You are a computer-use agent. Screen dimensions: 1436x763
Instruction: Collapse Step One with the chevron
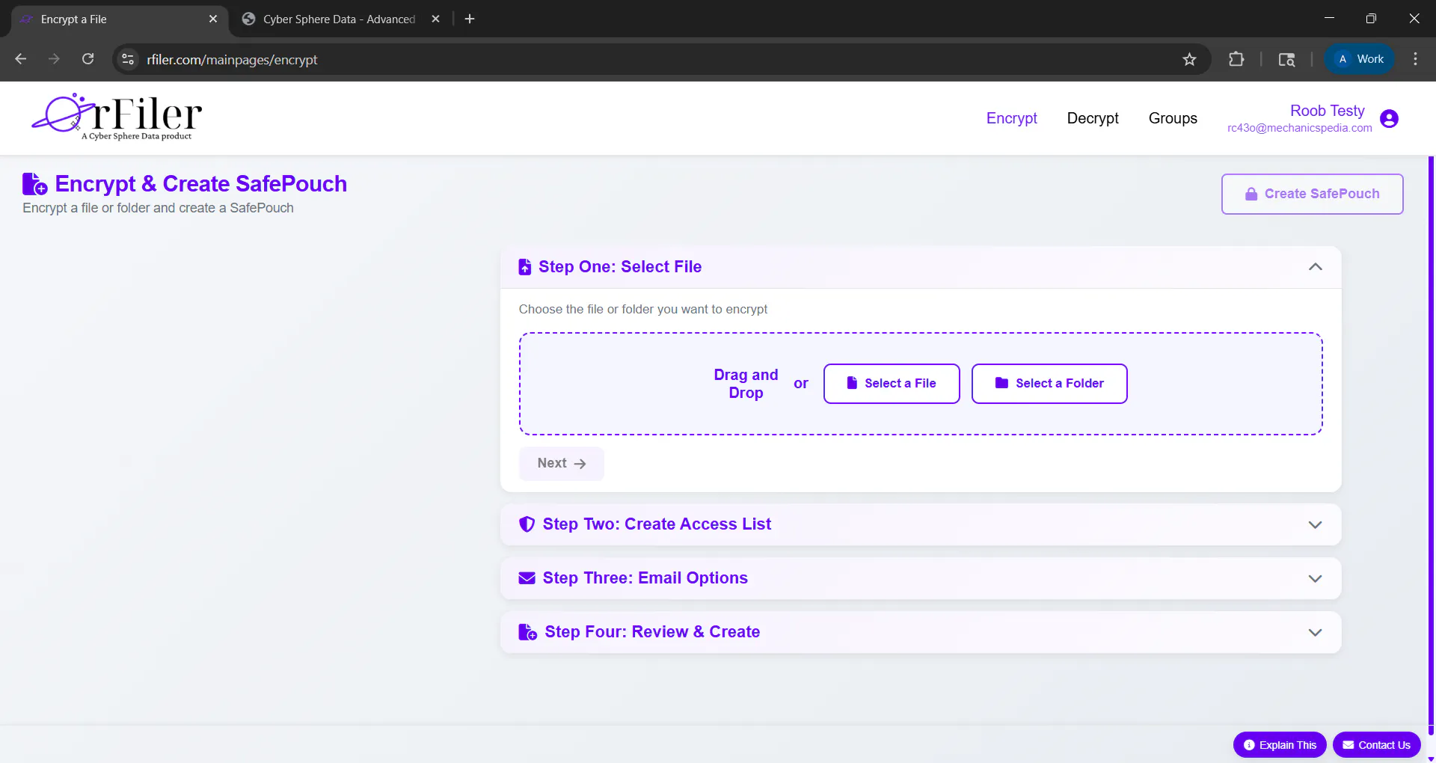(x=1316, y=267)
